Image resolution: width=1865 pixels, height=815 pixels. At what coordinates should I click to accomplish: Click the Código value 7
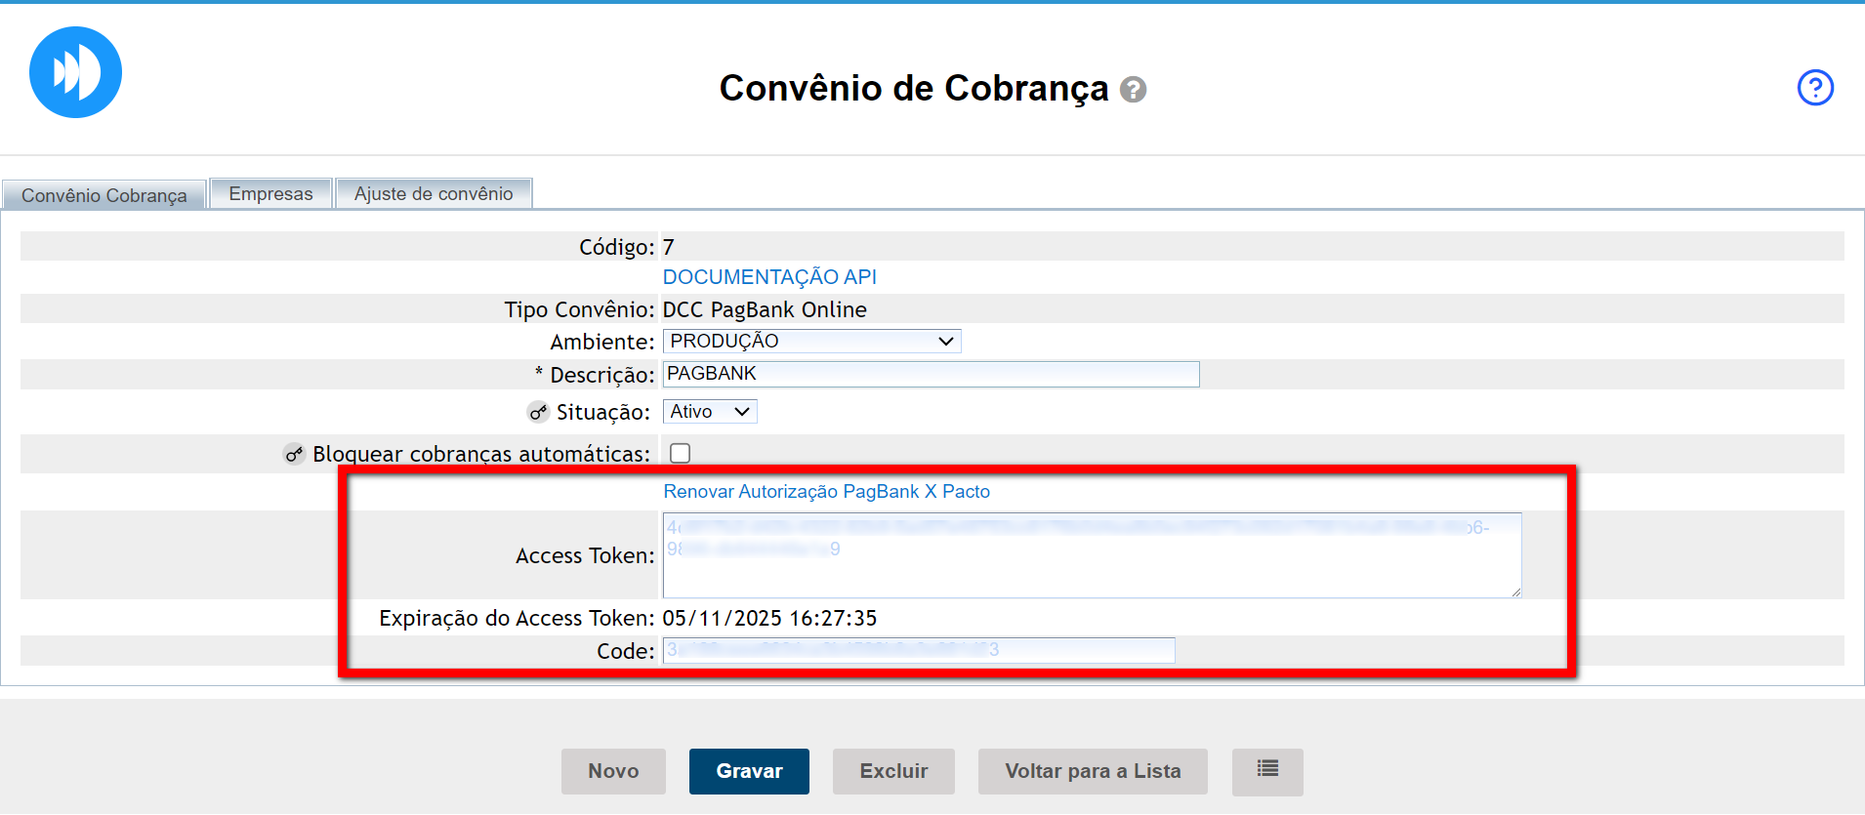point(669,247)
